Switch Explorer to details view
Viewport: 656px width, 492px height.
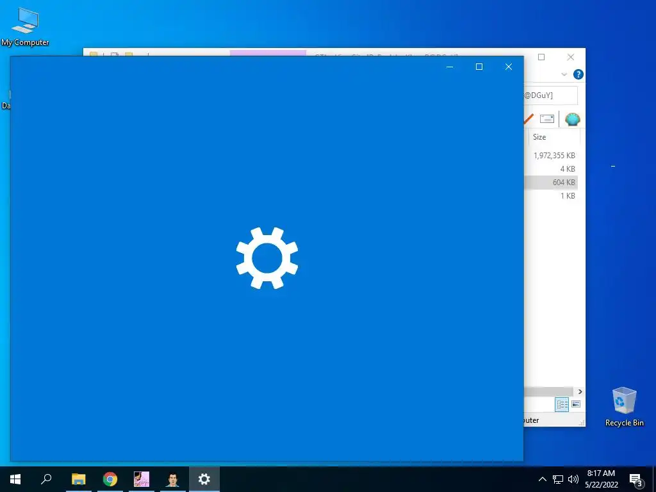pyautogui.click(x=562, y=404)
